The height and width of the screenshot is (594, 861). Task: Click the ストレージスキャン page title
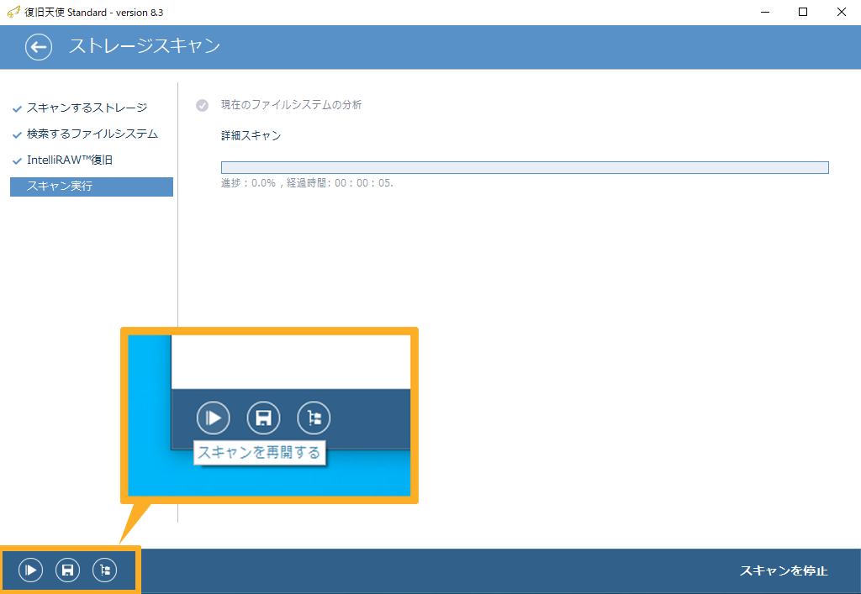point(145,45)
